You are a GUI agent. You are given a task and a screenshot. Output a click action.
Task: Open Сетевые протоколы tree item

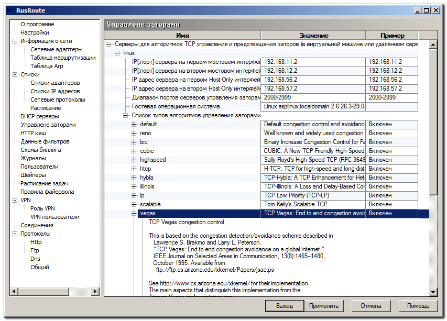click(x=58, y=99)
